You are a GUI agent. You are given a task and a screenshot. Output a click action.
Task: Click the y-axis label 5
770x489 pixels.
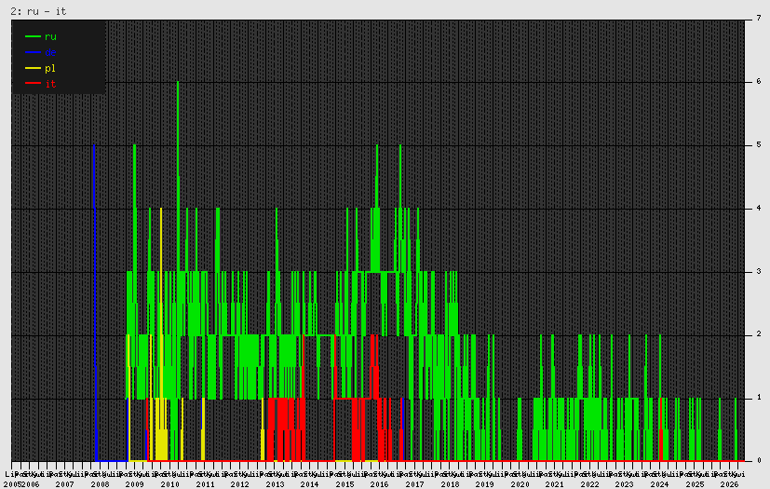759,145
